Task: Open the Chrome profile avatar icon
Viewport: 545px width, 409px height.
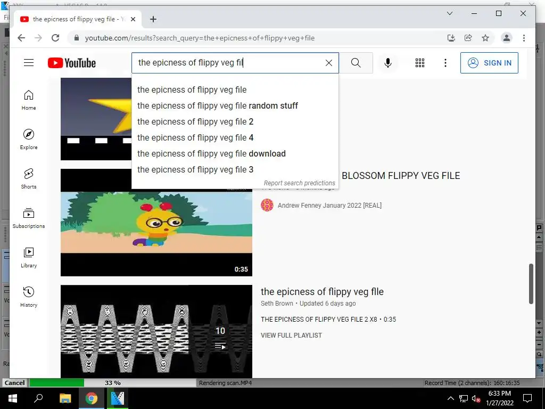Action: click(507, 38)
